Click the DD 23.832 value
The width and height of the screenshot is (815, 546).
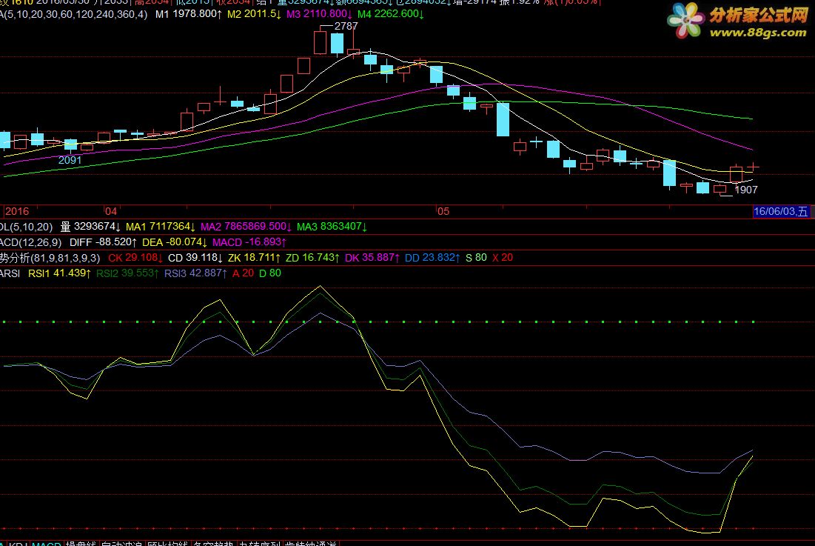click(432, 258)
